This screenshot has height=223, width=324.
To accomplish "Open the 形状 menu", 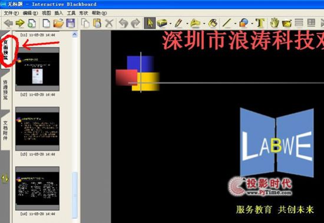I will tap(84, 13).
